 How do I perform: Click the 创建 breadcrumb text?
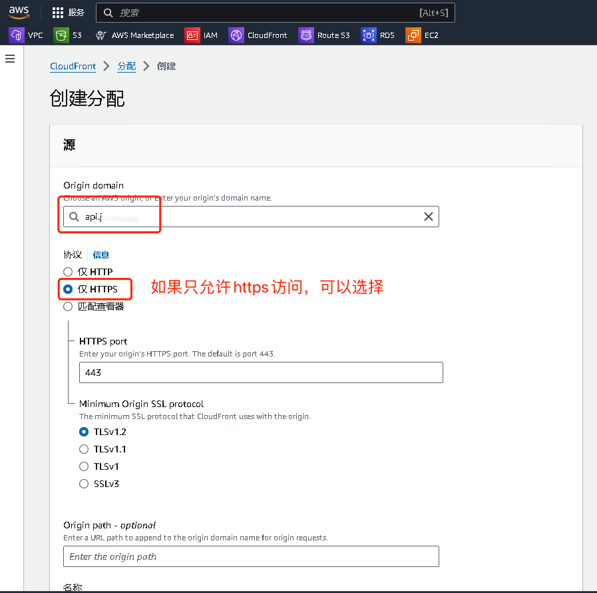166,67
